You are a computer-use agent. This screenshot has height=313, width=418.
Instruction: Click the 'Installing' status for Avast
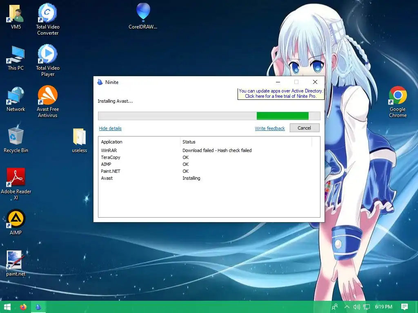point(191,178)
